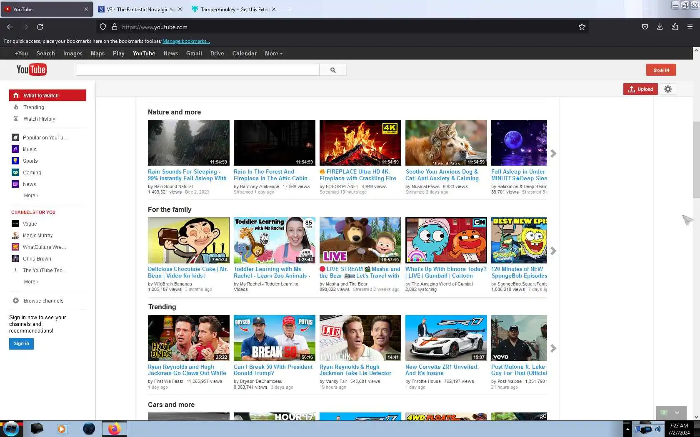This screenshot has height=437, width=700.
Task: Open the Firefox extensions panel
Action: pos(675,27)
